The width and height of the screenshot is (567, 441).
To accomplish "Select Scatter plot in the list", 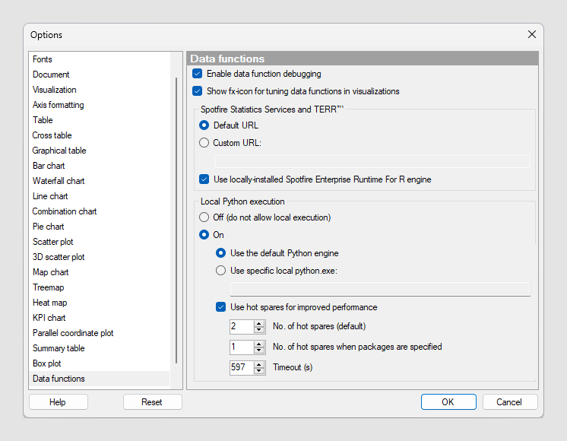I will point(99,242).
